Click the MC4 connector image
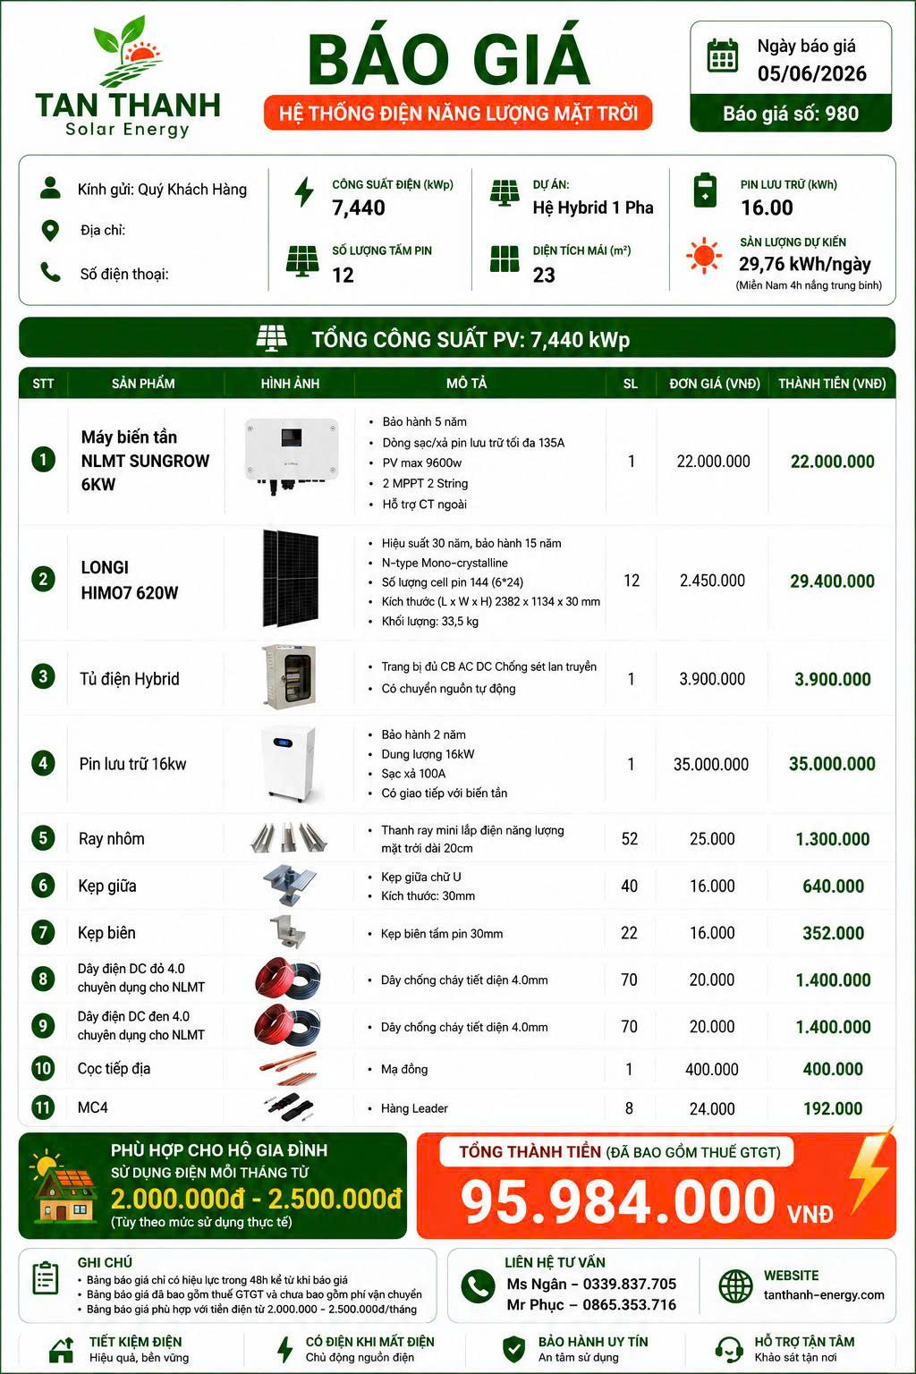The height and width of the screenshot is (1374, 916). coord(289,1107)
